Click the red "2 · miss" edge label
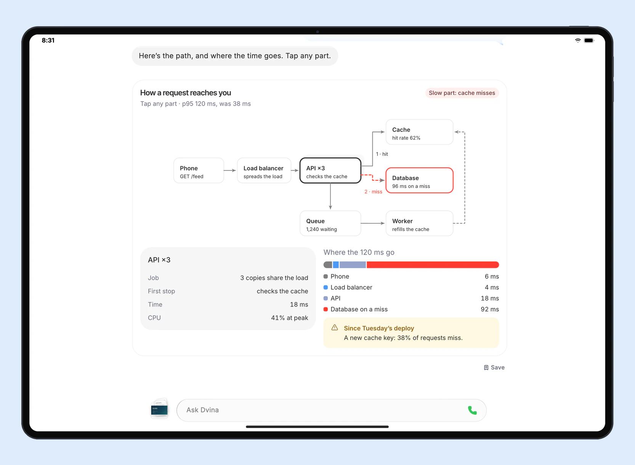The height and width of the screenshot is (465, 635). [x=373, y=192]
